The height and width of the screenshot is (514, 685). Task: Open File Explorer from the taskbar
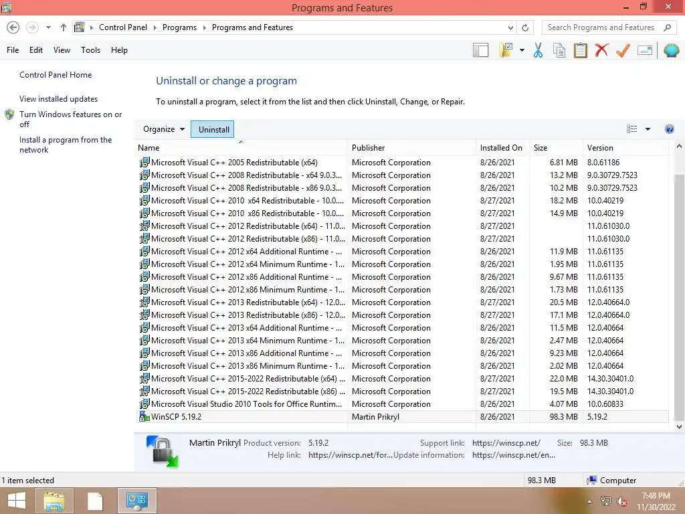pyautogui.click(x=54, y=501)
